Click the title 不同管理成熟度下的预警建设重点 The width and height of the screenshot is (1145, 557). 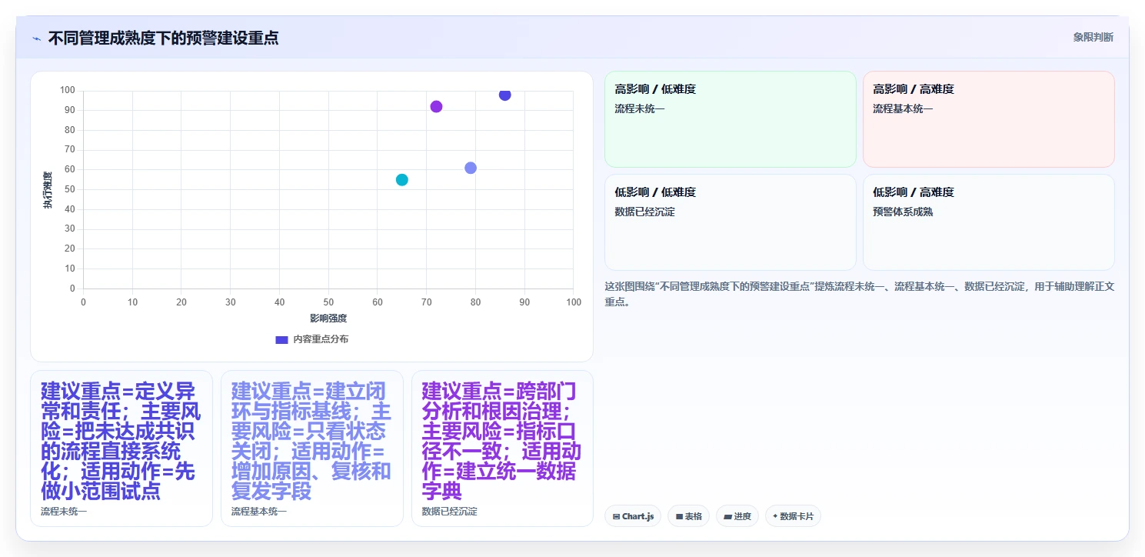[x=163, y=38]
